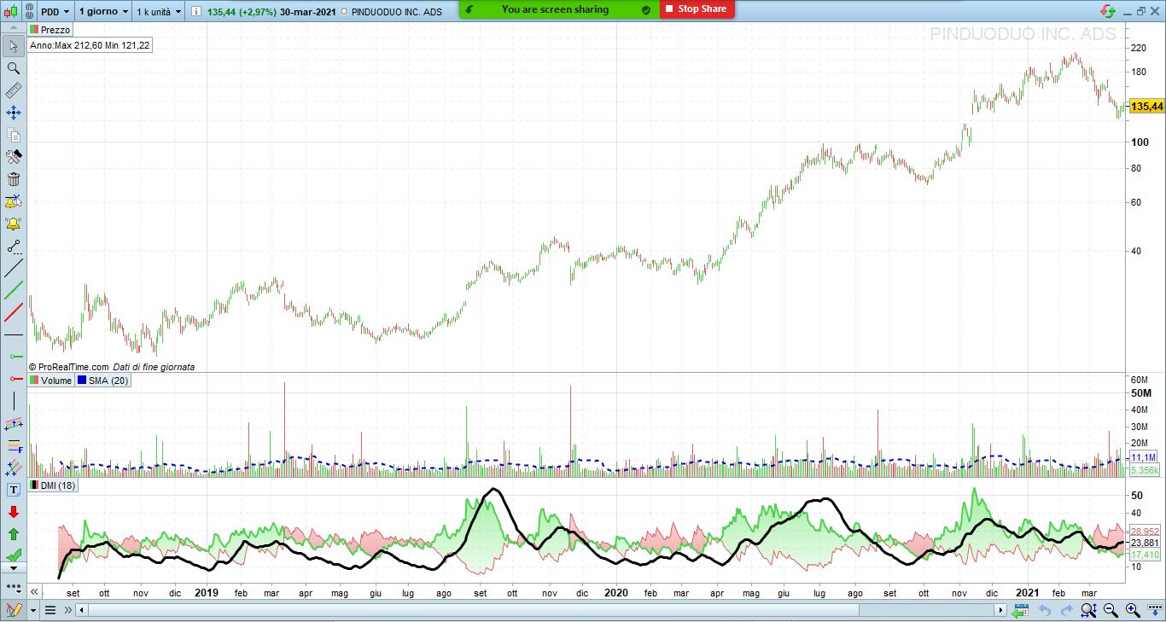1166x622 pixels.
Task: Expand the double chevron beside hamburger icon
Action: (69, 610)
